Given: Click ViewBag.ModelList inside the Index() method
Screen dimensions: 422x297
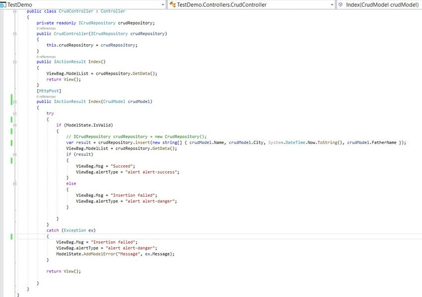Looking at the screenshot, I should coord(68,73).
